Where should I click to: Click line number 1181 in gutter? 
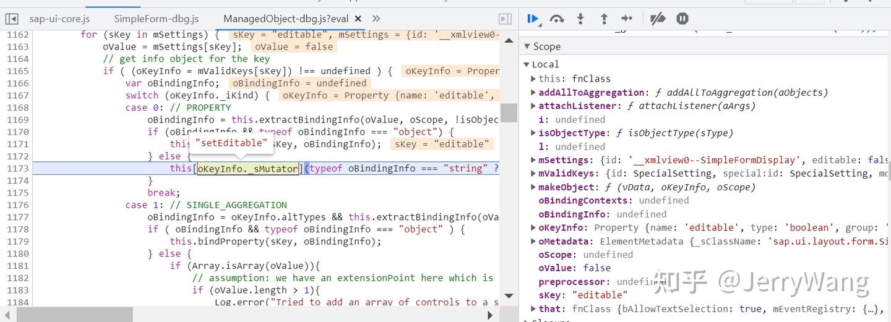tap(17, 266)
